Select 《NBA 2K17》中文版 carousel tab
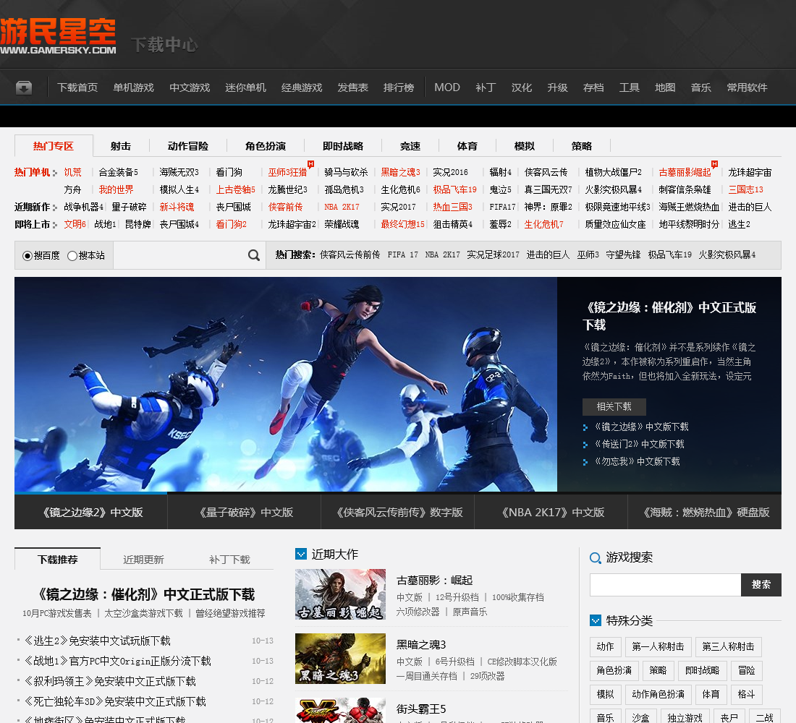 click(551, 512)
